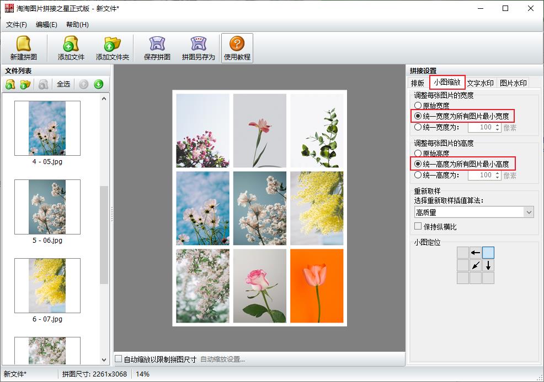Select 原始宽度 radio button
544x382 pixels.
point(418,105)
